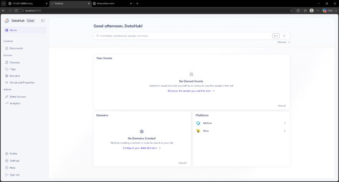Select the DataHub browser tab
Viewport: 339px width, 182px height.
click(x=70, y=3)
